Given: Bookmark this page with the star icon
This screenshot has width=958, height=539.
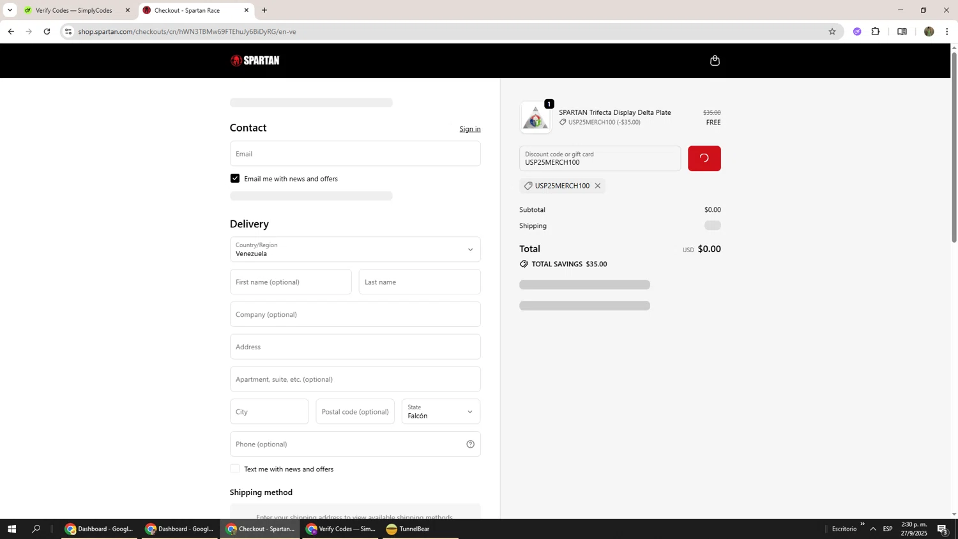Looking at the screenshot, I should click(x=832, y=31).
